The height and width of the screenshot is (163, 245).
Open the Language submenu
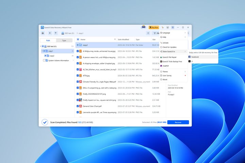click(x=173, y=33)
